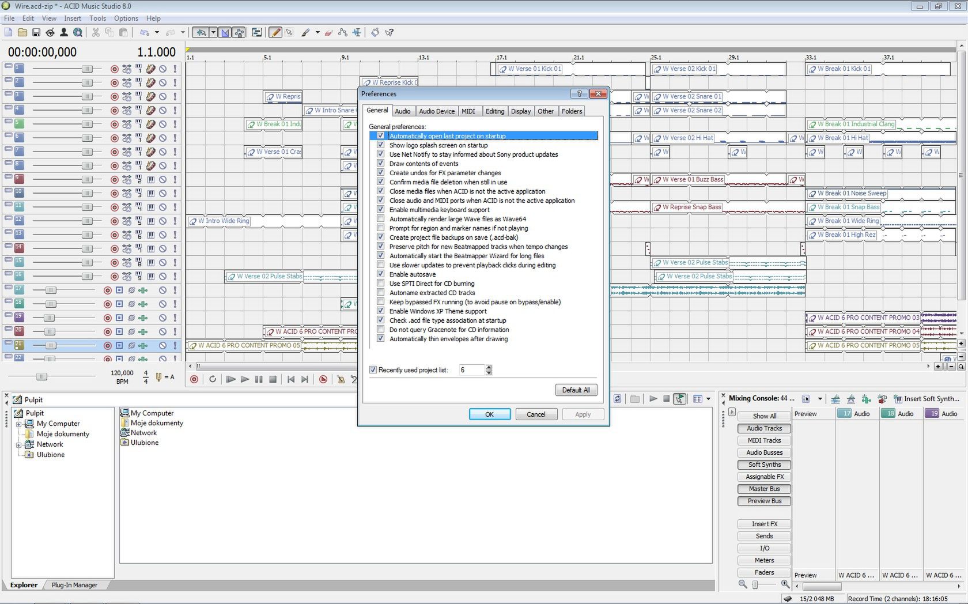Switch to the MIDI preferences tab
Screen dimensions: 968x604
(468, 111)
